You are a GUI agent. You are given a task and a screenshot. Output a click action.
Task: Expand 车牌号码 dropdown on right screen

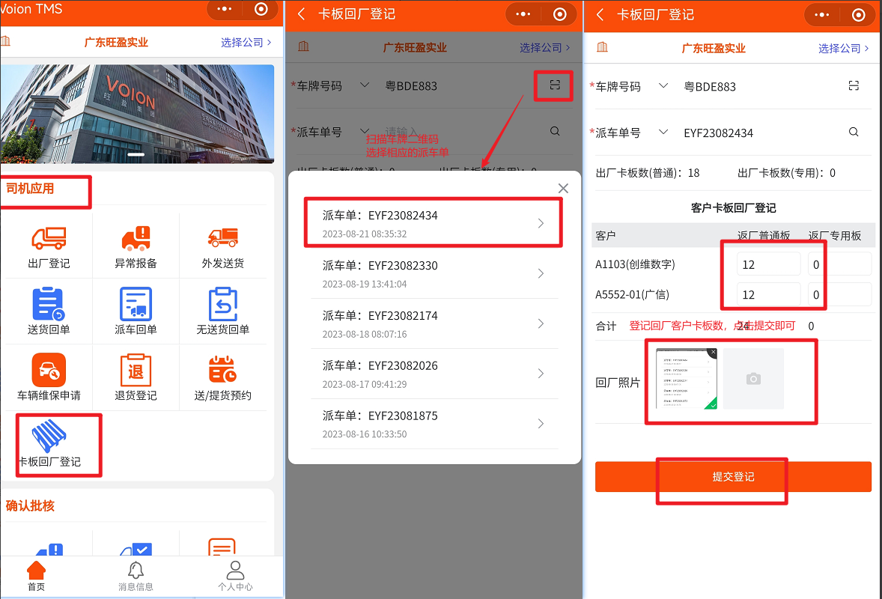(x=663, y=85)
